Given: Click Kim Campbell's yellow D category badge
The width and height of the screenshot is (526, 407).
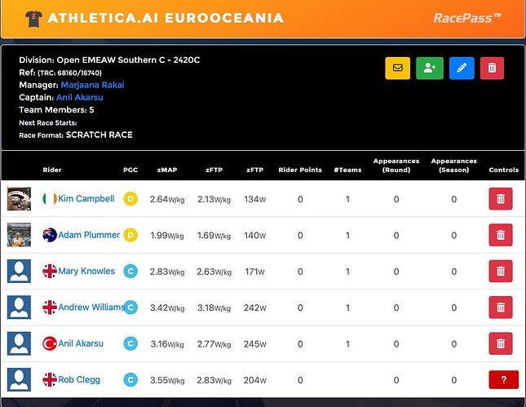Looking at the screenshot, I should tap(130, 199).
